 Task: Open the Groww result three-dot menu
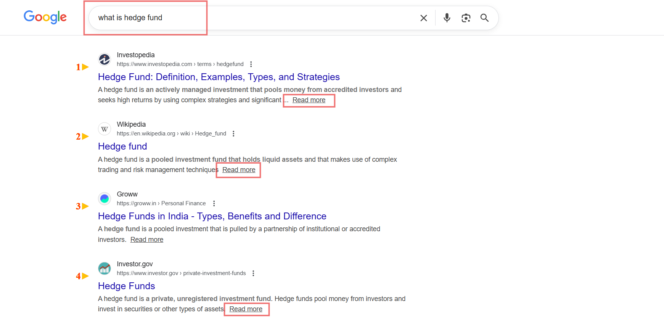coord(214,203)
